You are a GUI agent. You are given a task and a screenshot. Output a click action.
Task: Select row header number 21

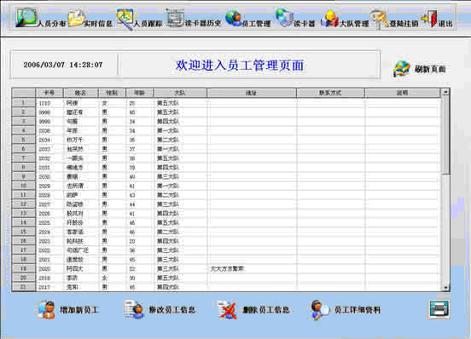23,287
